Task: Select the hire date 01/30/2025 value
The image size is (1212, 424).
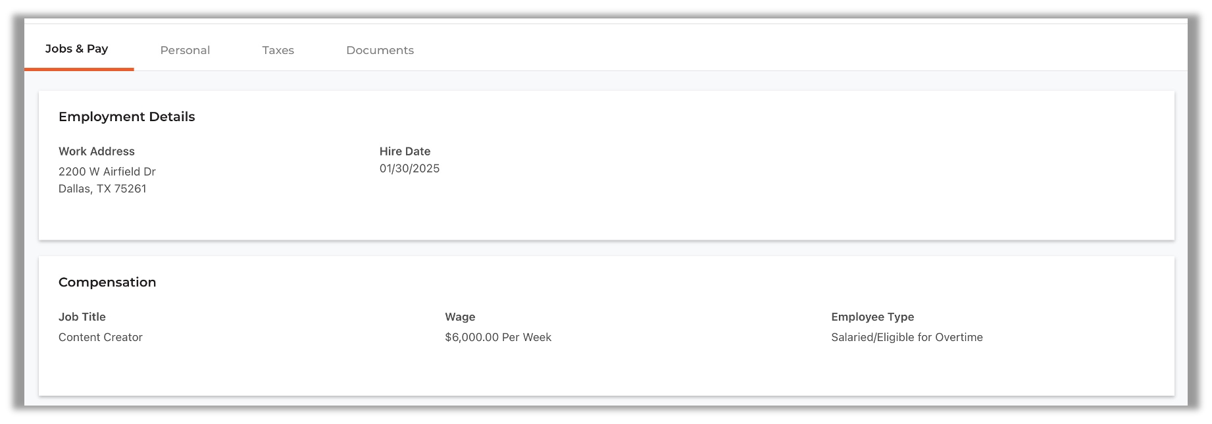Action: click(409, 169)
